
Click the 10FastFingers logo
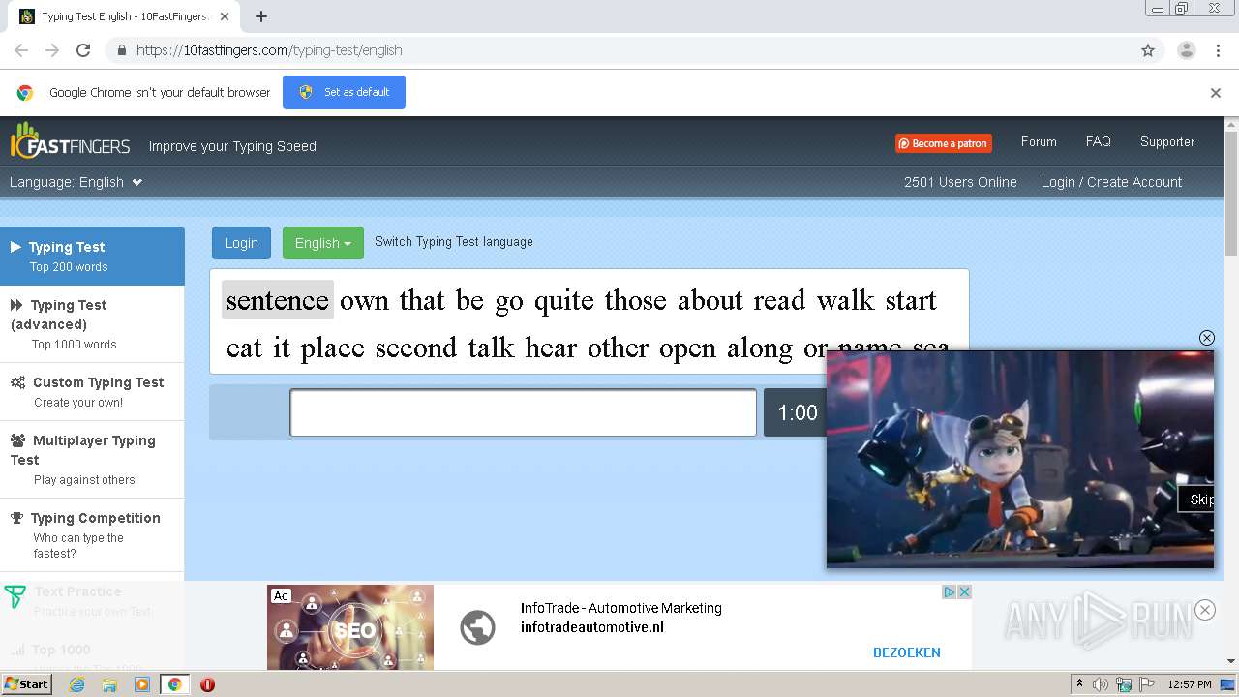coord(70,141)
